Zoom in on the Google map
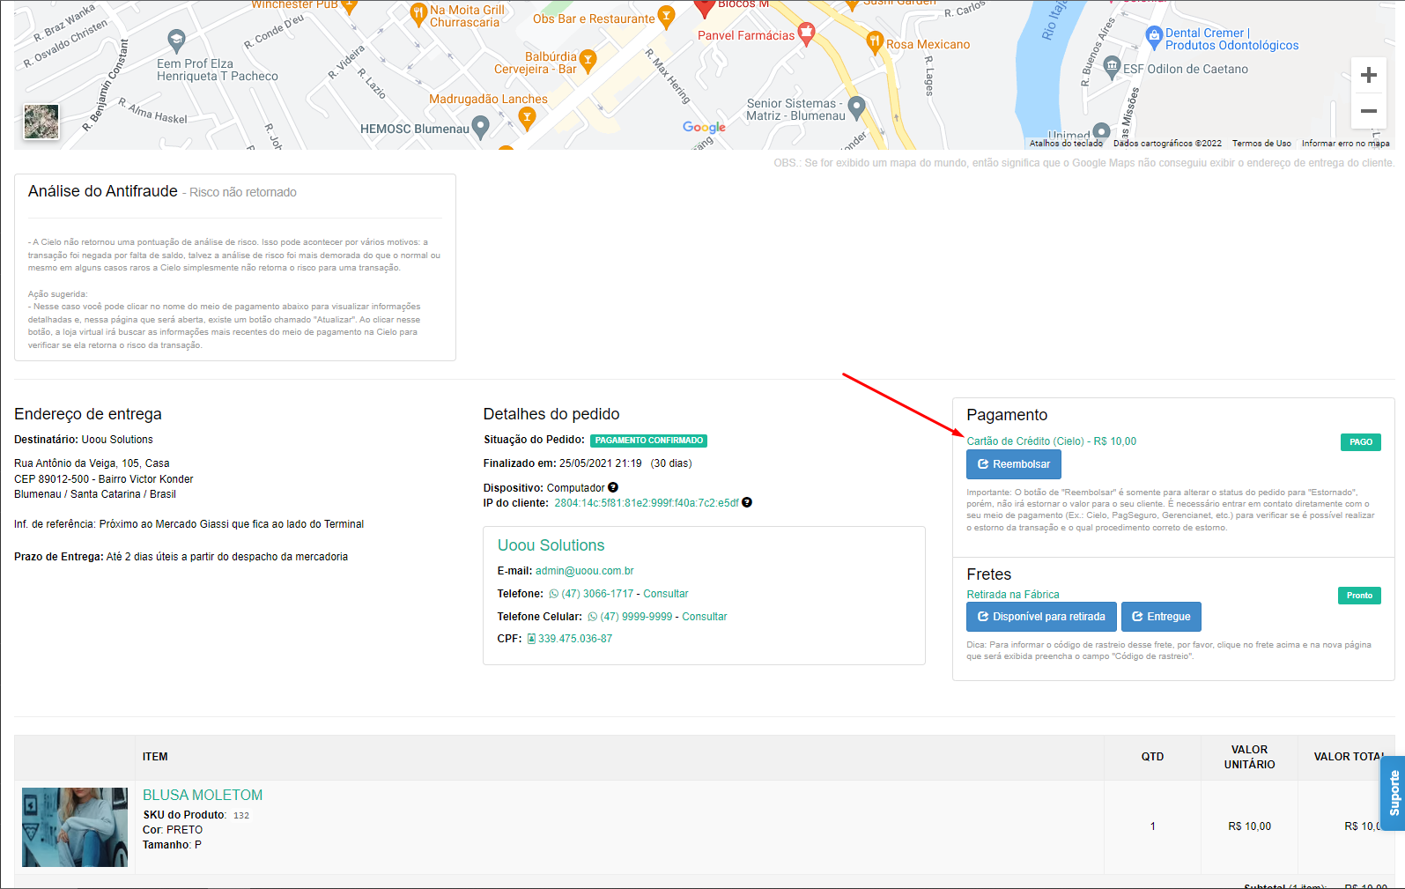The width and height of the screenshot is (1405, 889). coord(1368,75)
